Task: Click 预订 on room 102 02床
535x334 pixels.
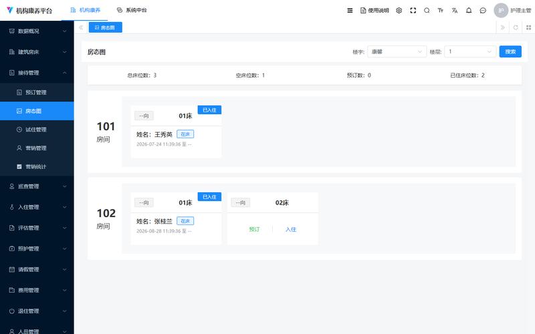Action: pos(254,229)
